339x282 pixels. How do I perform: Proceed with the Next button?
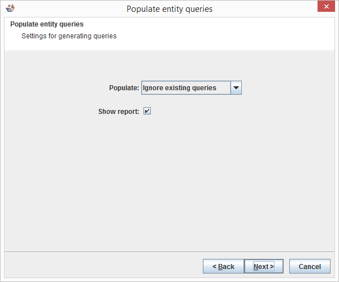coord(263,266)
